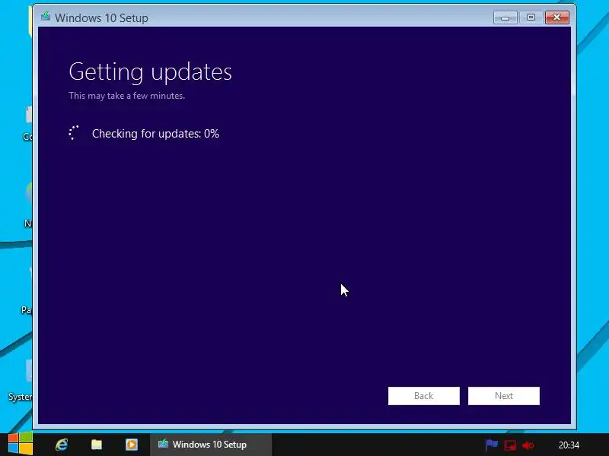
Task: Click the loading spinner beside update status
Action: pos(73,132)
